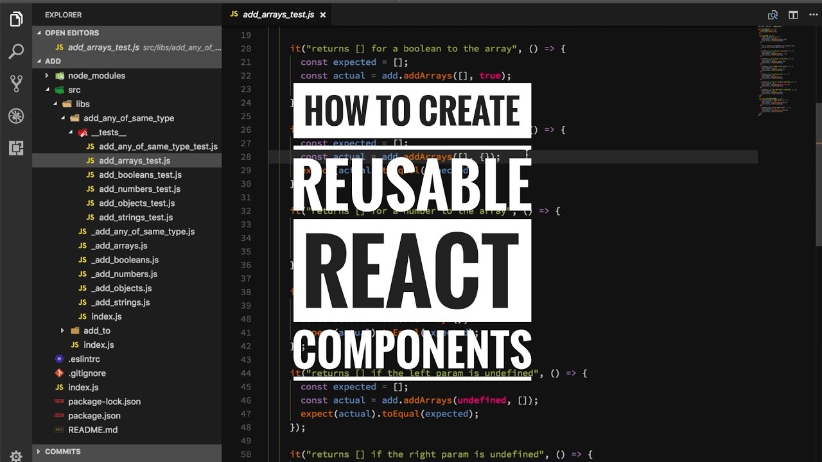Viewport: 822px width, 462px height.
Task: Select the add_arrays_test.js editor tab
Action: click(x=277, y=14)
